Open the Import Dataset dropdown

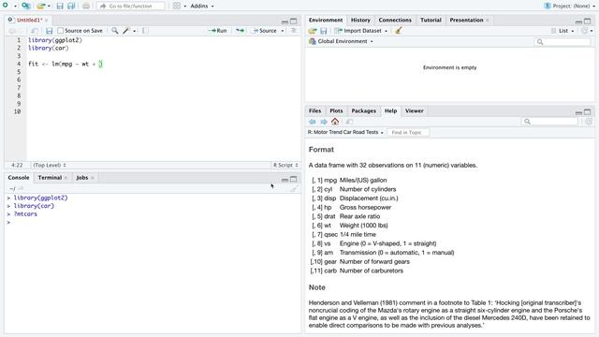[361, 31]
